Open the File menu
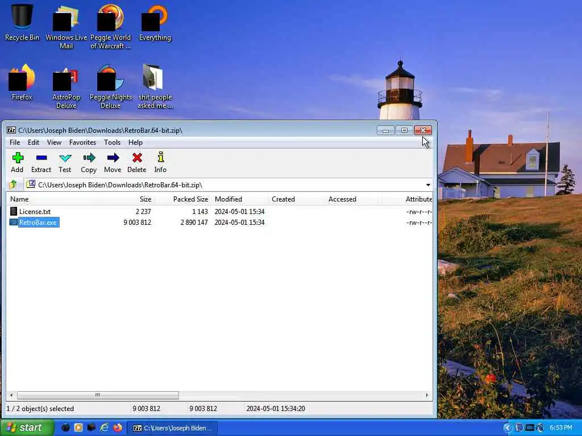The width and height of the screenshot is (582, 436). [x=15, y=142]
